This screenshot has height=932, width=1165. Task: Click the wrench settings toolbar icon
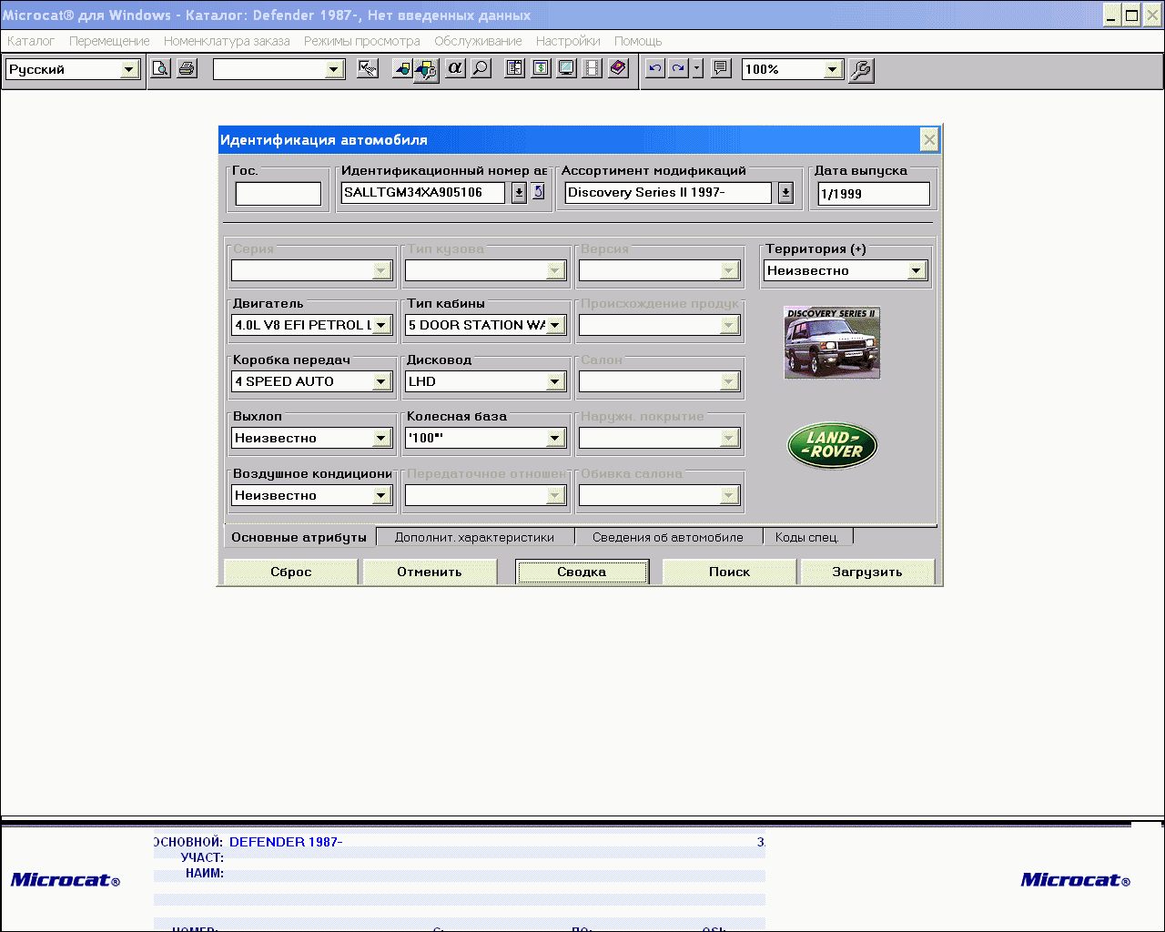point(861,70)
